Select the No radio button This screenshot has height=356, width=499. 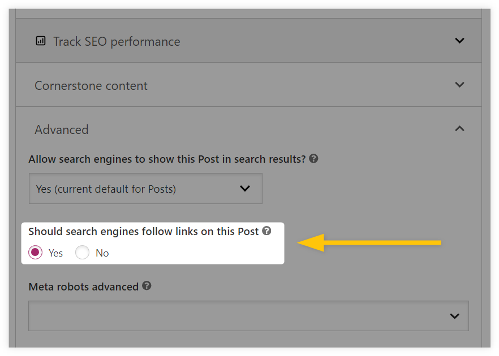click(x=82, y=253)
